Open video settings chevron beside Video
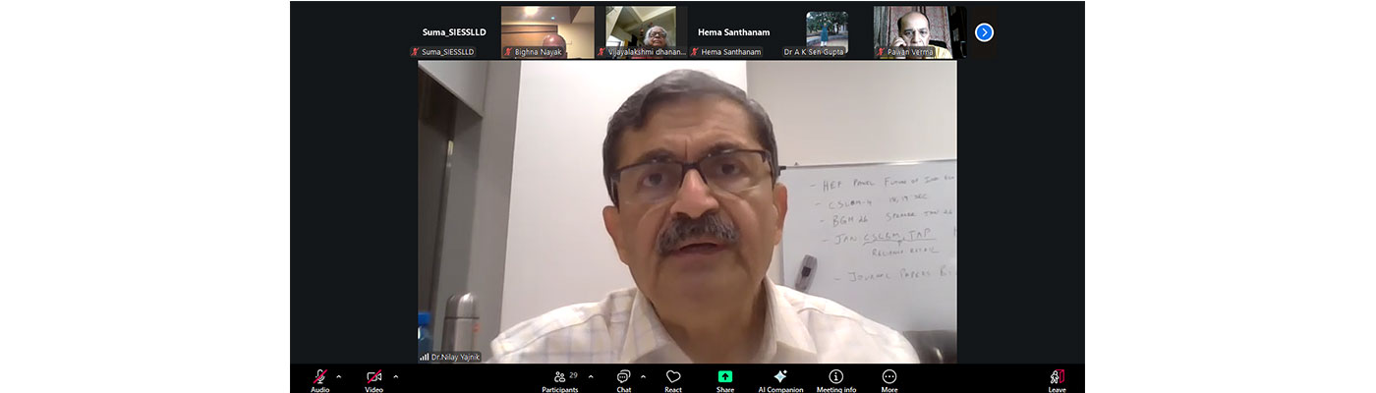The width and height of the screenshot is (1376, 393). 396,376
